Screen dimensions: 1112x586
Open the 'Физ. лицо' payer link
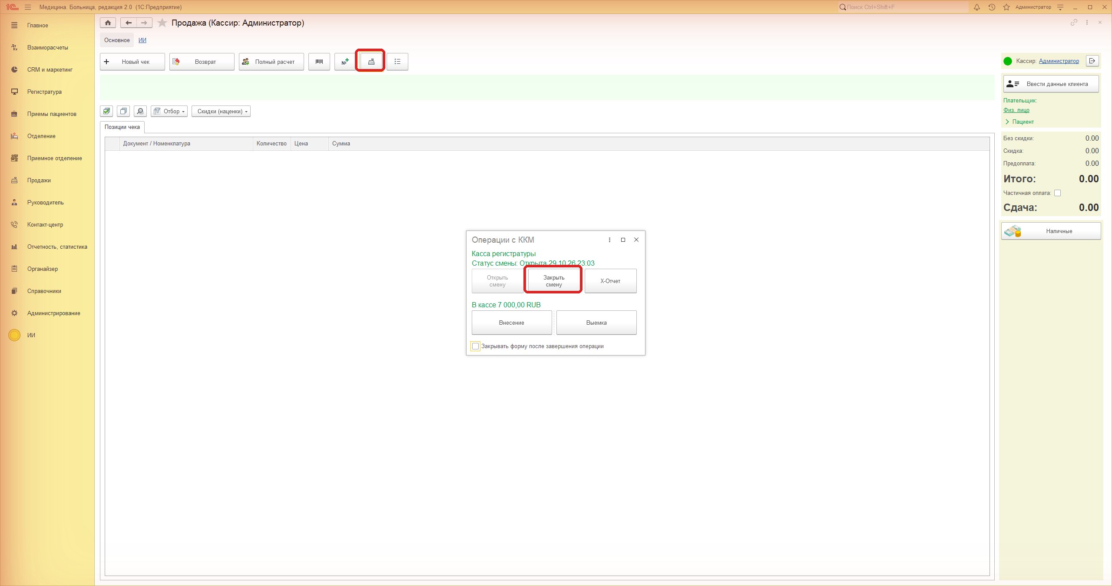point(1016,110)
